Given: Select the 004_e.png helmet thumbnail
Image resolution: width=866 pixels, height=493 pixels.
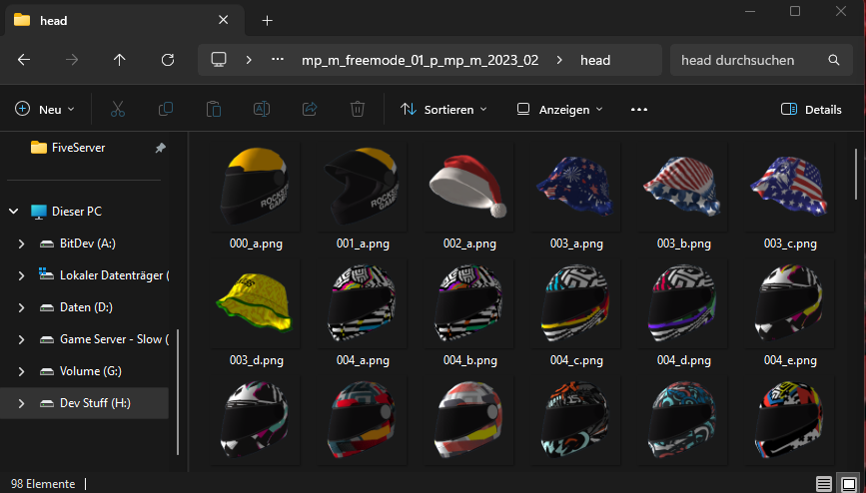Looking at the screenshot, I should coord(790,303).
